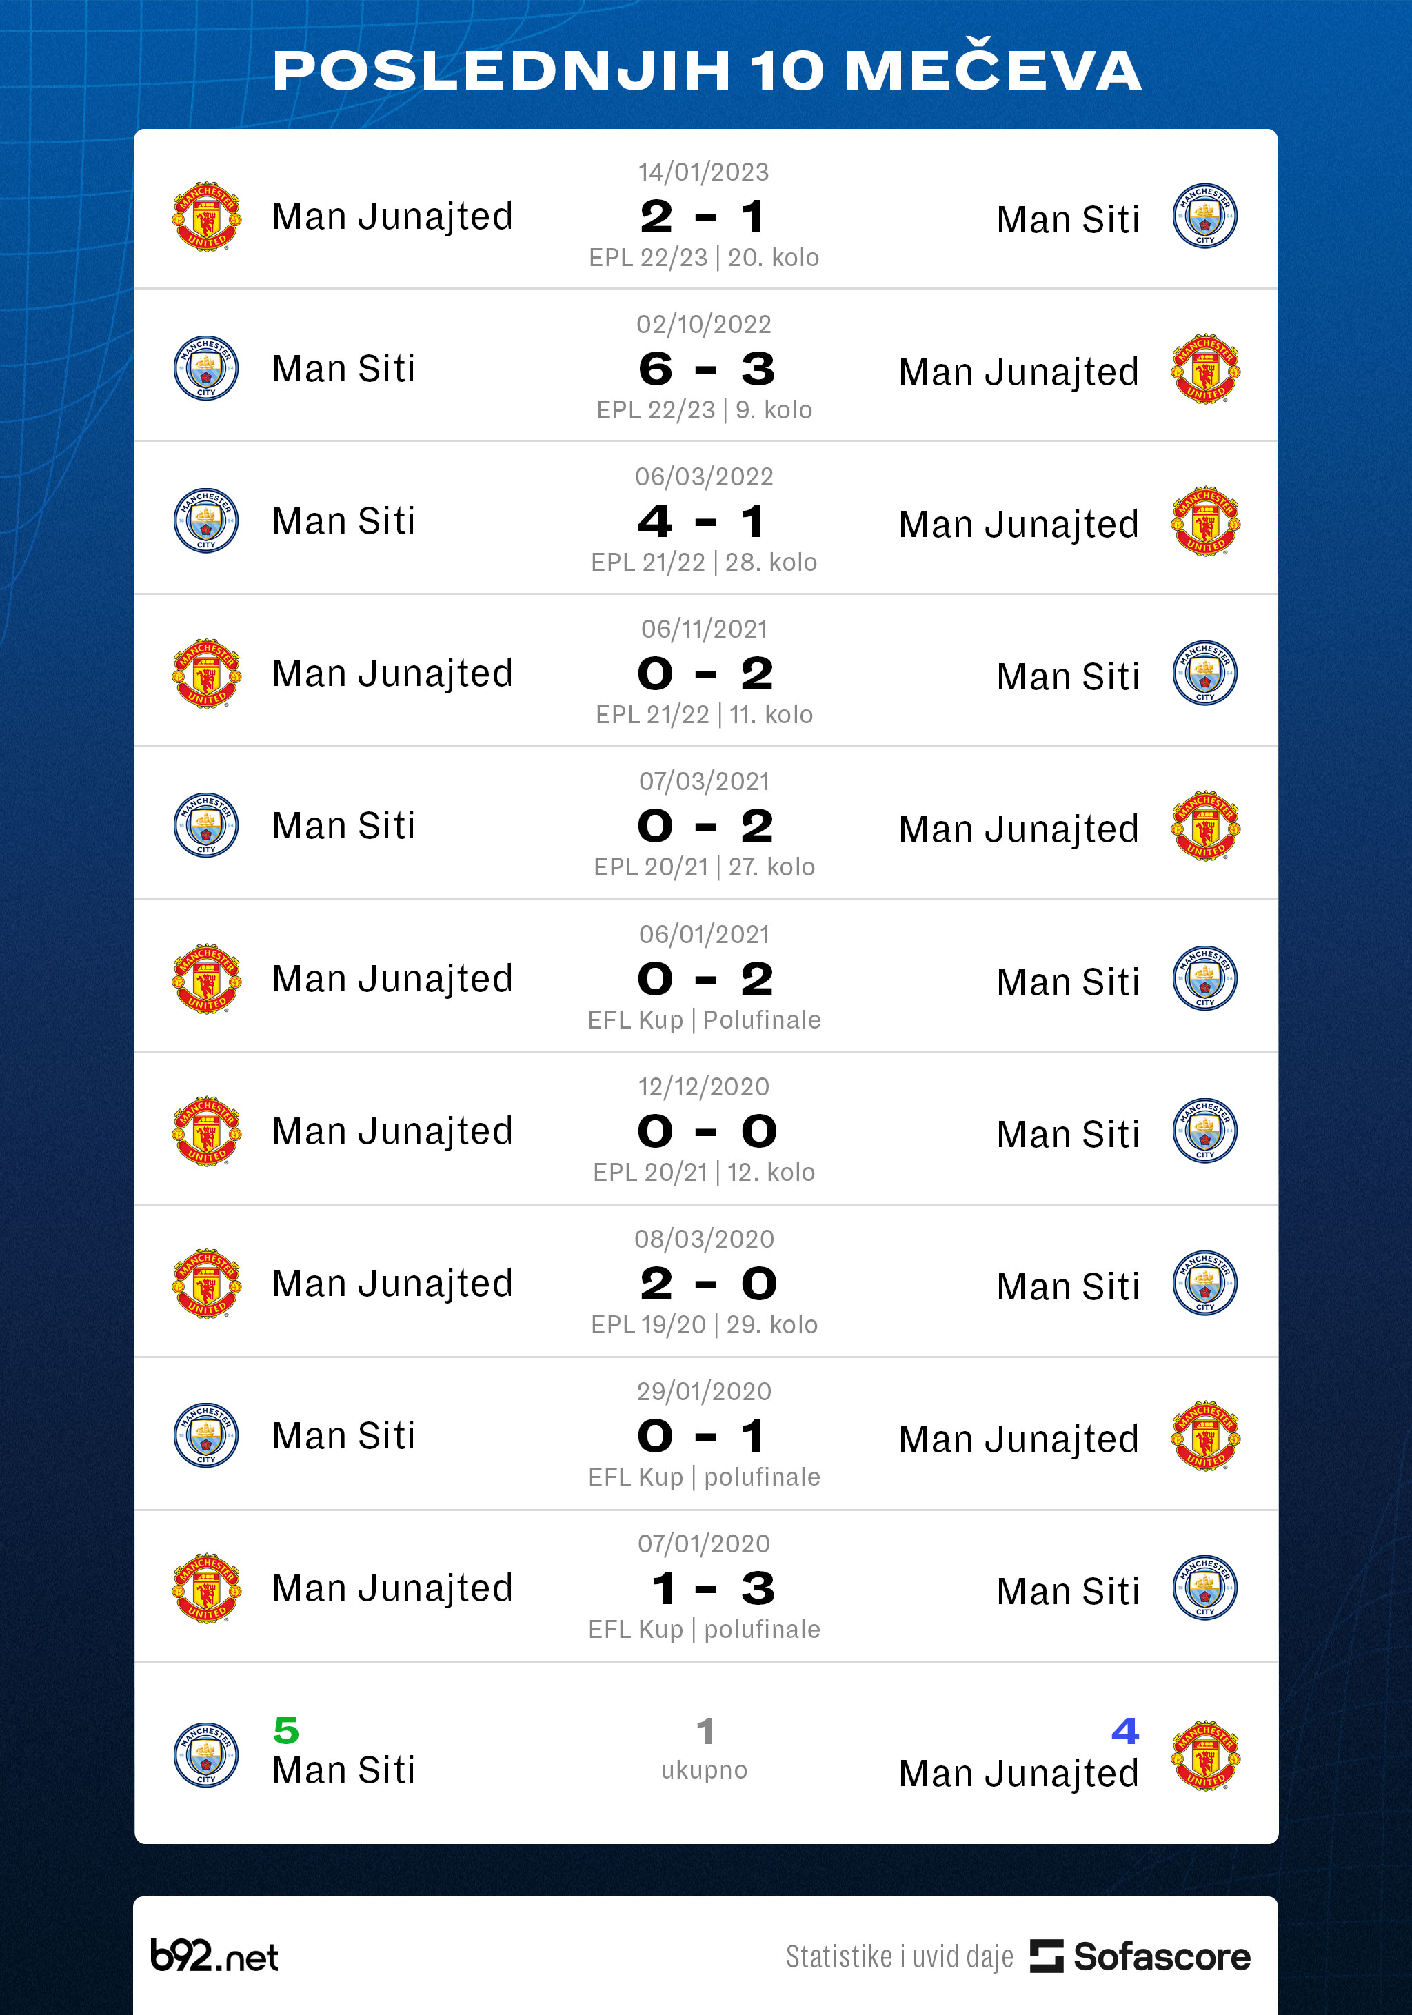1412x2015 pixels.
Task: Click the green number 5 for Man Siti wins
Action: [286, 1731]
